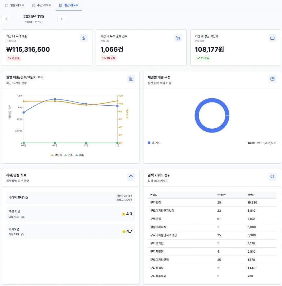Screen dimensions: 282x286
Task: Click the dollar sign icon on sales card
Action: coord(84,38)
